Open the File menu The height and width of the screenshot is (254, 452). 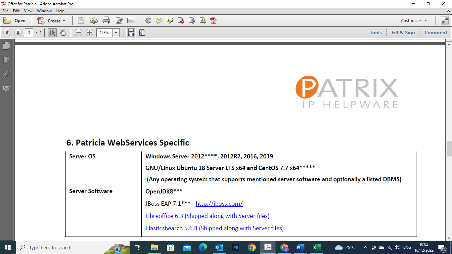pos(5,11)
